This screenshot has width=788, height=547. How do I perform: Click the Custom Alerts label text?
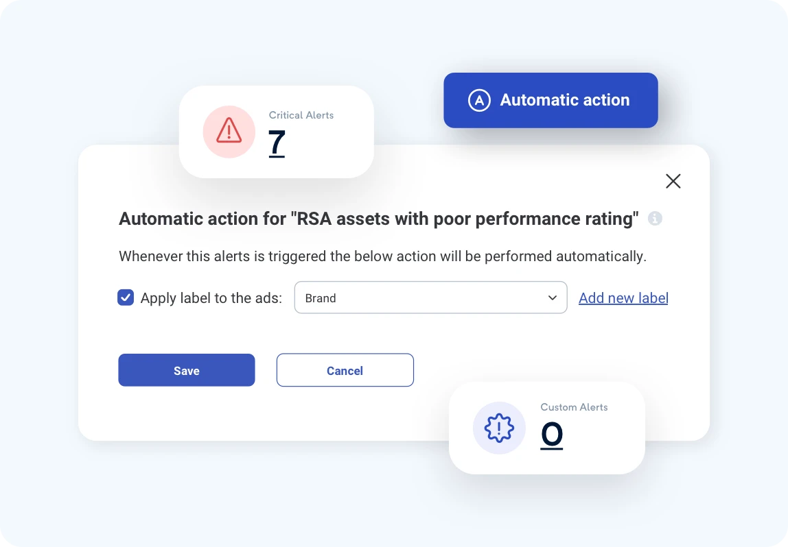click(x=574, y=407)
